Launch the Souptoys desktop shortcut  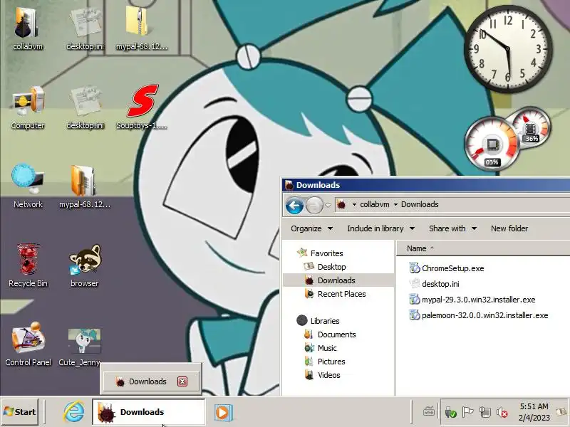(141, 107)
